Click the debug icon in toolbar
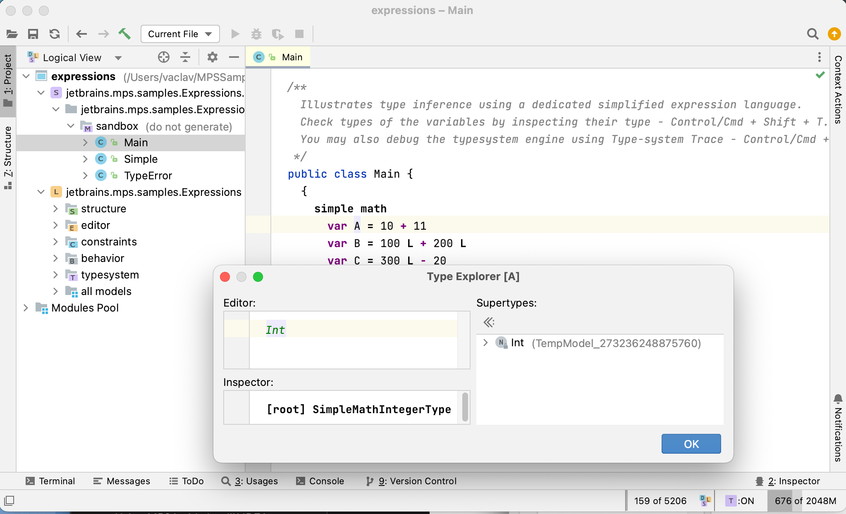This screenshot has width=846, height=514. tap(256, 34)
